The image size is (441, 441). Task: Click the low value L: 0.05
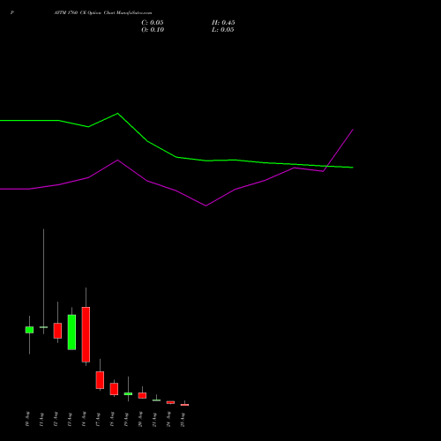click(223, 30)
